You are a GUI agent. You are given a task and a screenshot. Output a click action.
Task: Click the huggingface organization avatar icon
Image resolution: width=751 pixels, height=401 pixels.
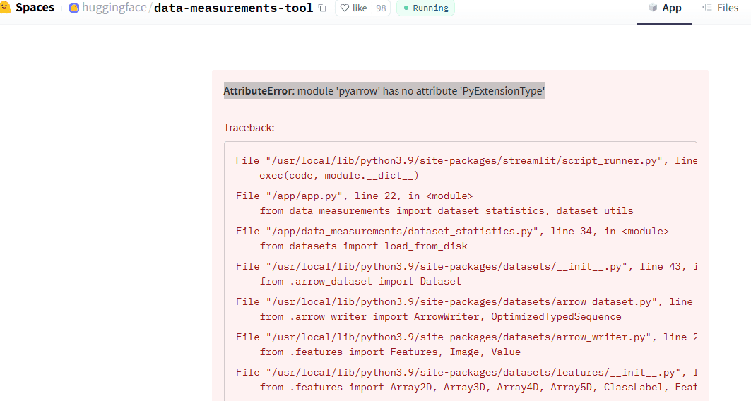(73, 8)
